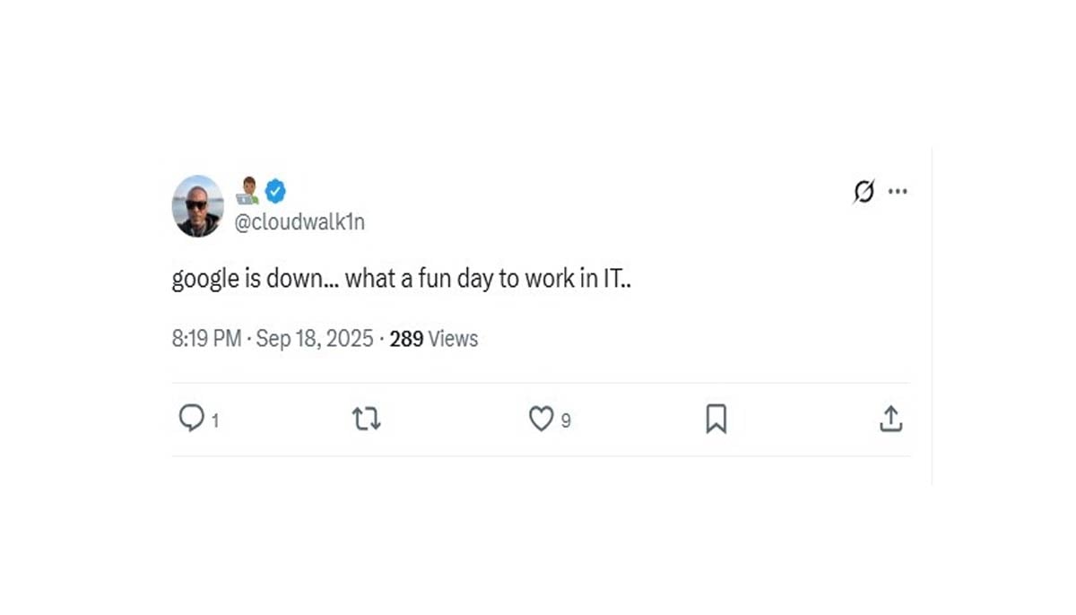Screen dimensions: 1076x615
Task: Open the three-dot more options menu
Action: (x=898, y=191)
